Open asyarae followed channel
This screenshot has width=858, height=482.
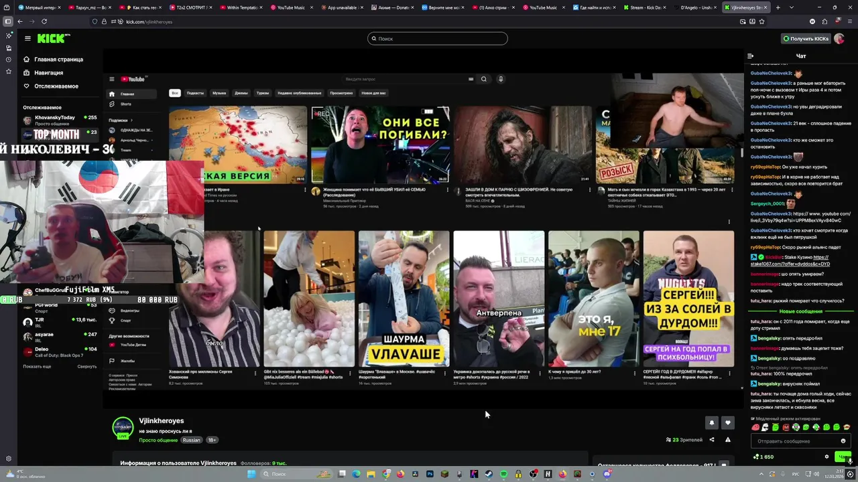point(60,335)
